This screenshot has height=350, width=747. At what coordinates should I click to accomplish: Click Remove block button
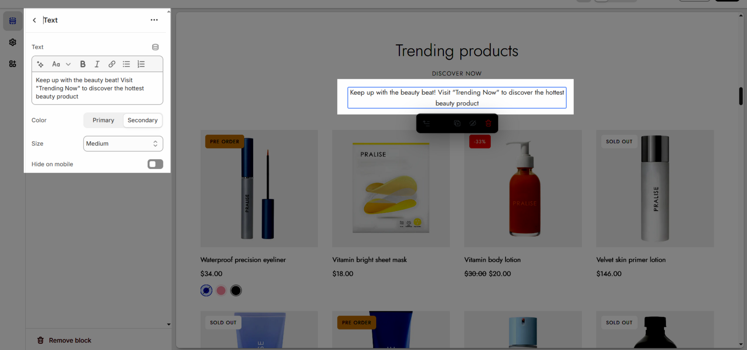64,341
